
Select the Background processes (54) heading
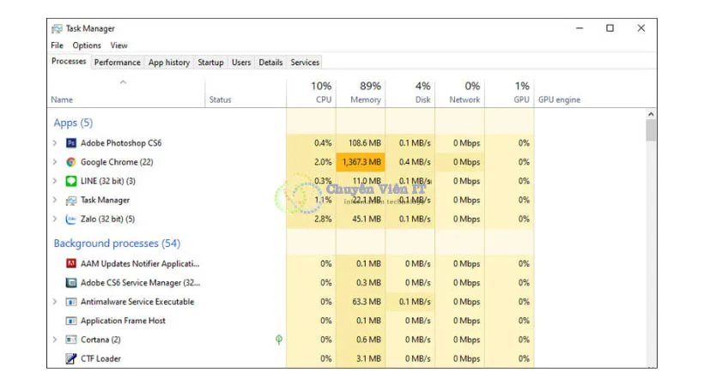coord(117,244)
